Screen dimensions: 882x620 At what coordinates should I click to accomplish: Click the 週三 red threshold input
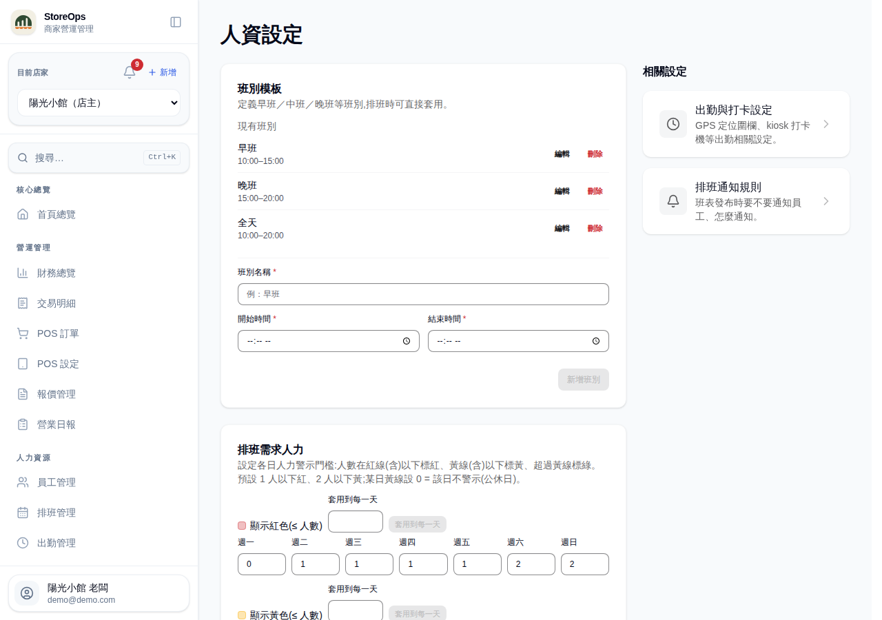pyautogui.click(x=369, y=564)
